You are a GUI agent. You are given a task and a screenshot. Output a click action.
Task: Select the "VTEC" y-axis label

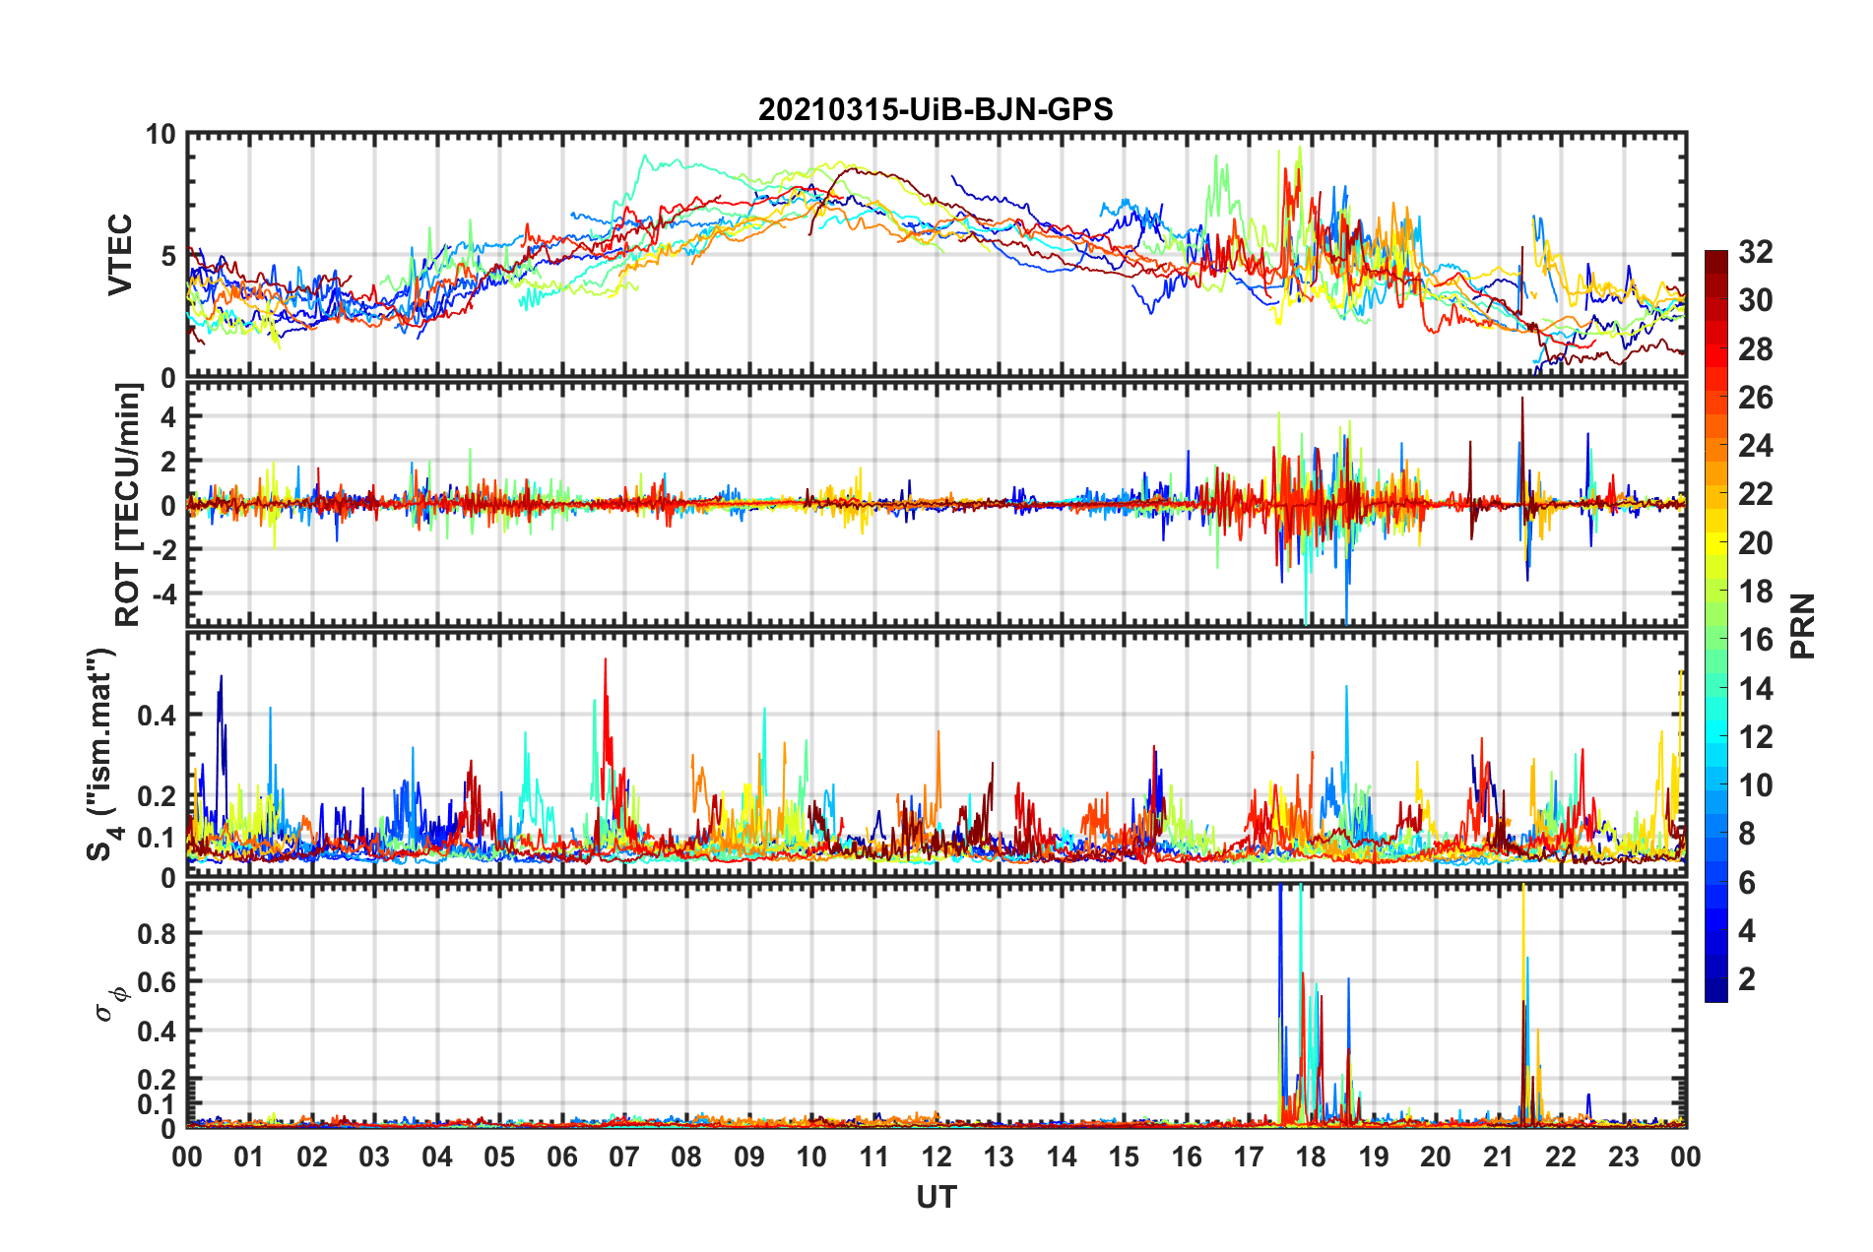pyautogui.click(x=120, y=255)
